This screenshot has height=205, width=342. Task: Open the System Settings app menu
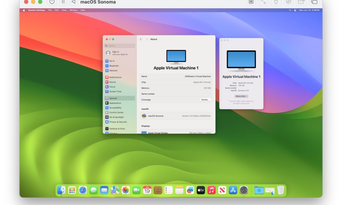37,10
